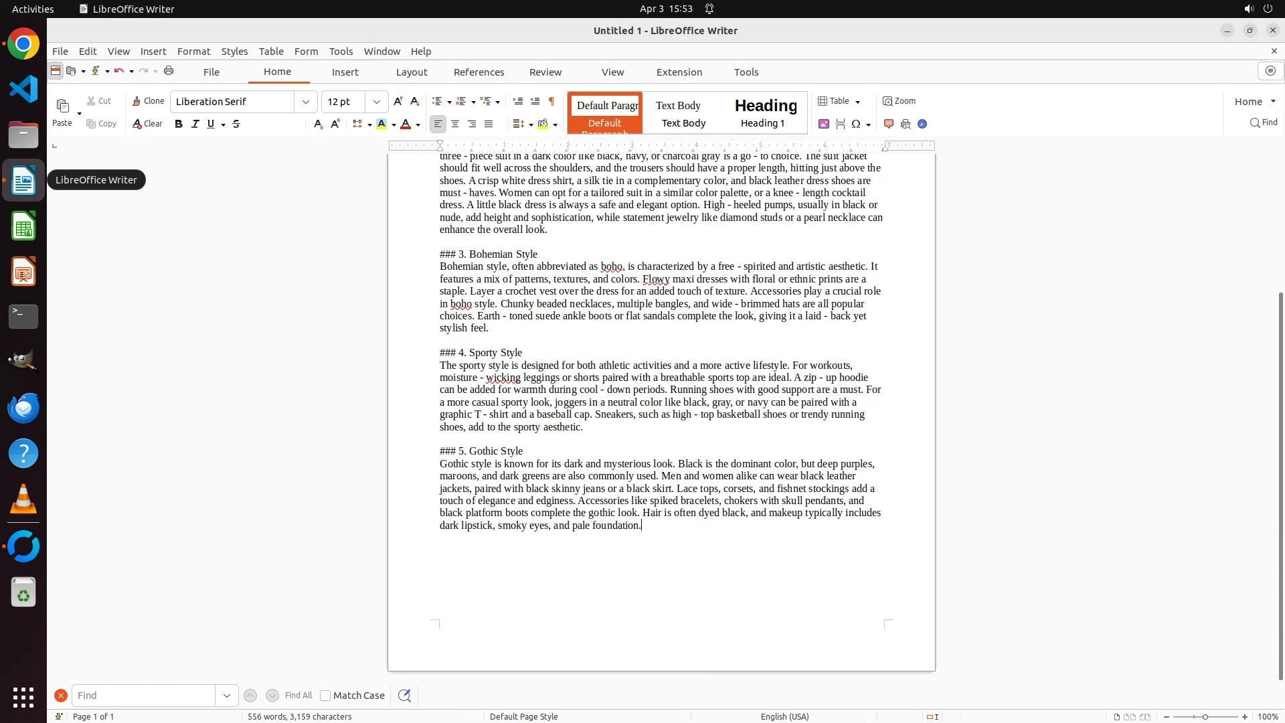Screen dimensions: 1285x723
Task: Open the font size dropdown
Action: [377, 102]
